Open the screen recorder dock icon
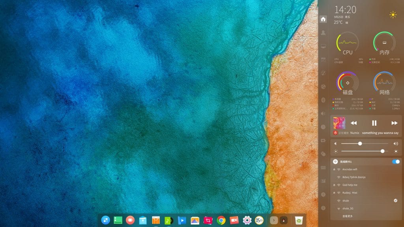Viewport: 404px width, 227px height. click(x=234, y=220)
